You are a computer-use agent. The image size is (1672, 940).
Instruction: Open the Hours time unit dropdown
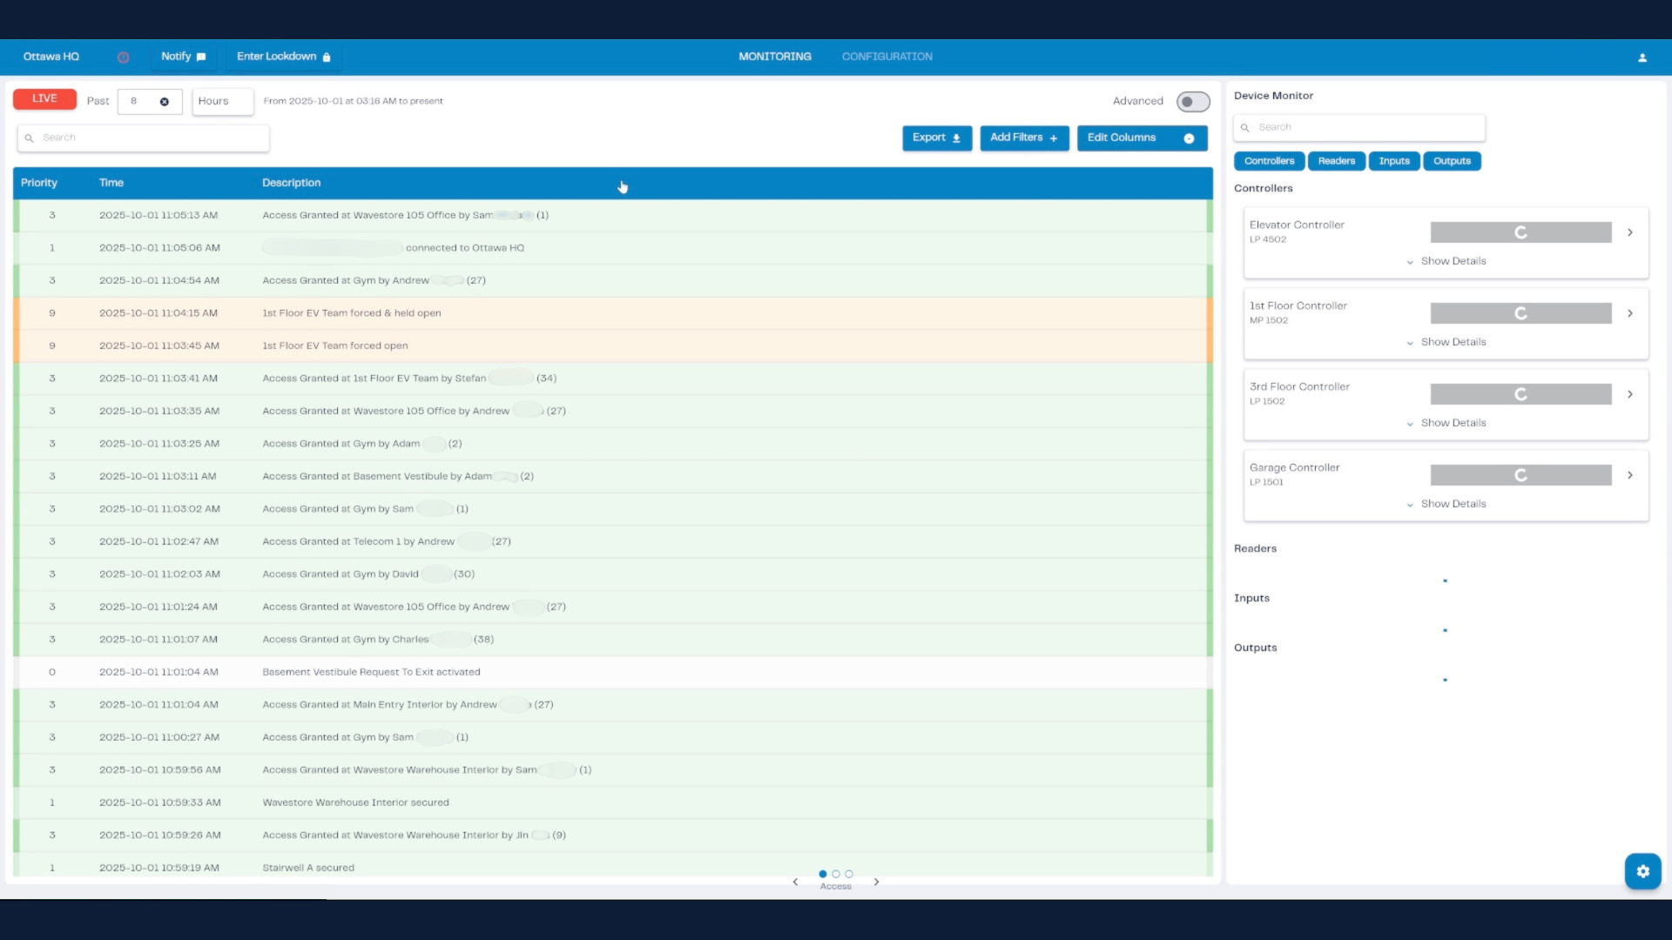222,102
